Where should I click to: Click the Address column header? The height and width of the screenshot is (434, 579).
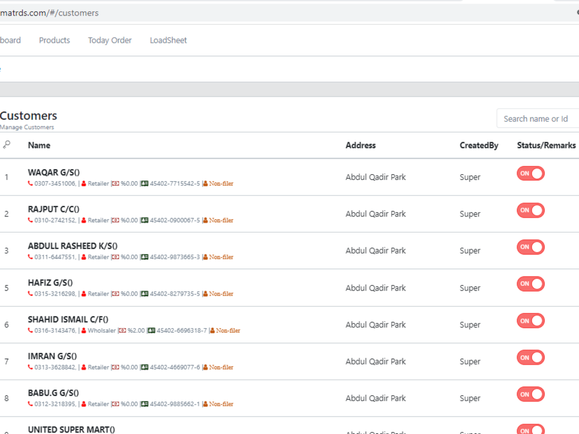point(360,145)
